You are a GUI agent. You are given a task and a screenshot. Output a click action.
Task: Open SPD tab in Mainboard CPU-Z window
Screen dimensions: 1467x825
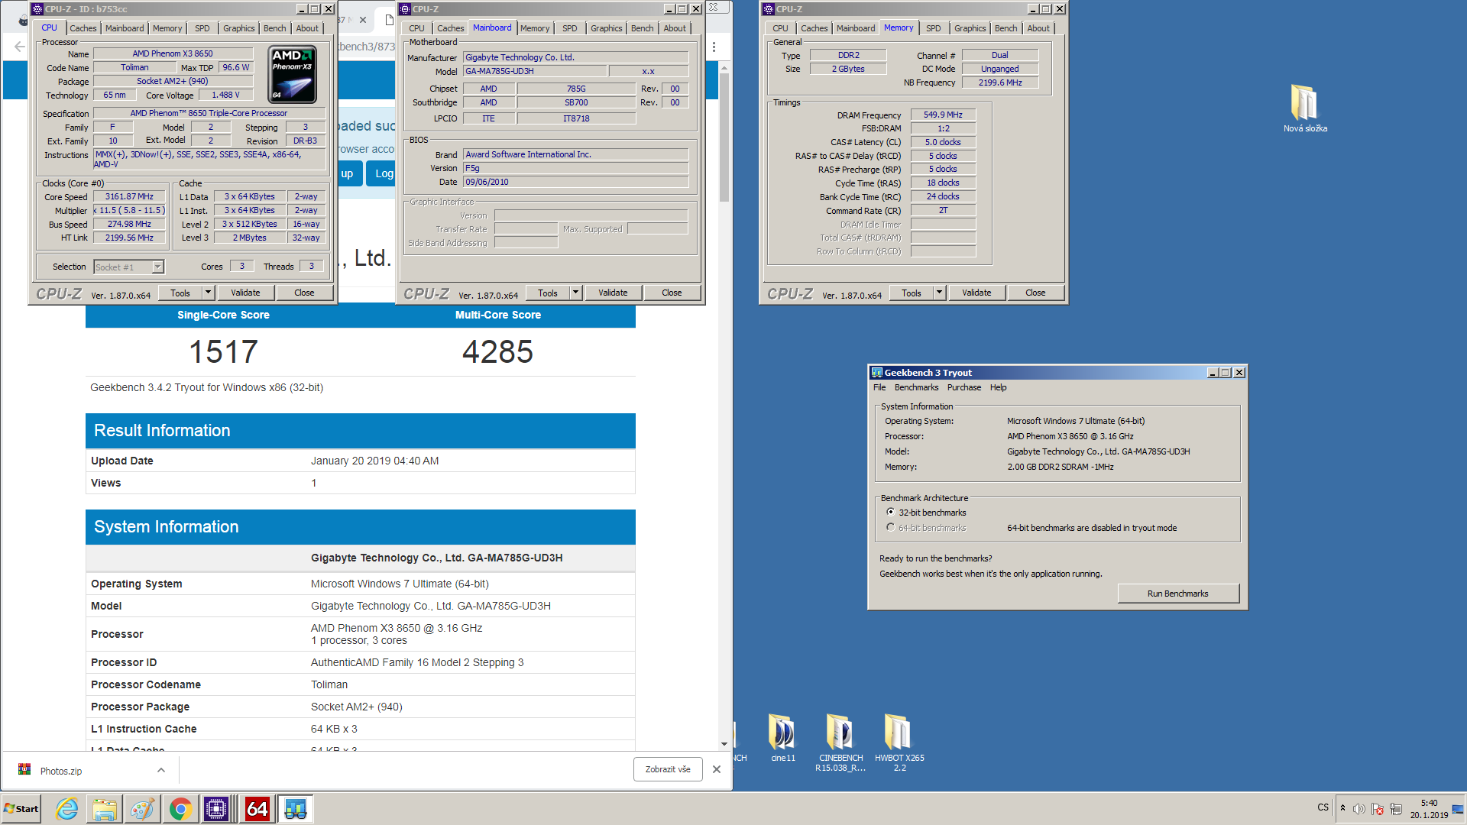point(570,28)
